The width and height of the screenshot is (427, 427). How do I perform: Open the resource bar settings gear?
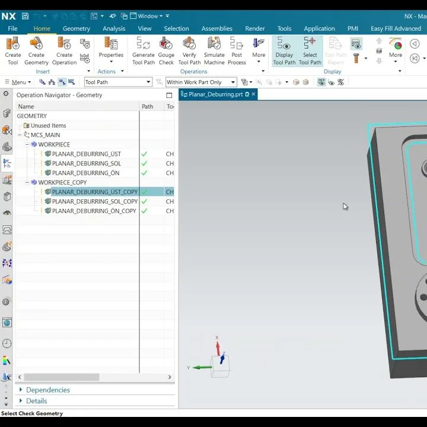click(6, 94)
